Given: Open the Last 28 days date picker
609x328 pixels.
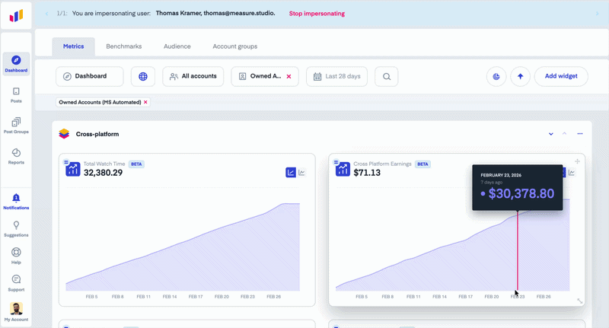Looking at the screenshot, I should (x=336, y=76).
